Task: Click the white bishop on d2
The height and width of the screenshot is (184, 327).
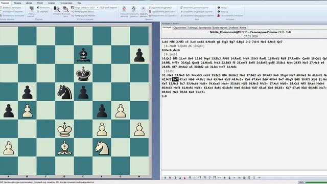Action: point(65,148)
